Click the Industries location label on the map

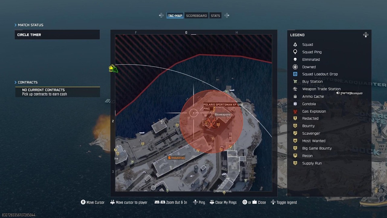(x=177, y=158)
